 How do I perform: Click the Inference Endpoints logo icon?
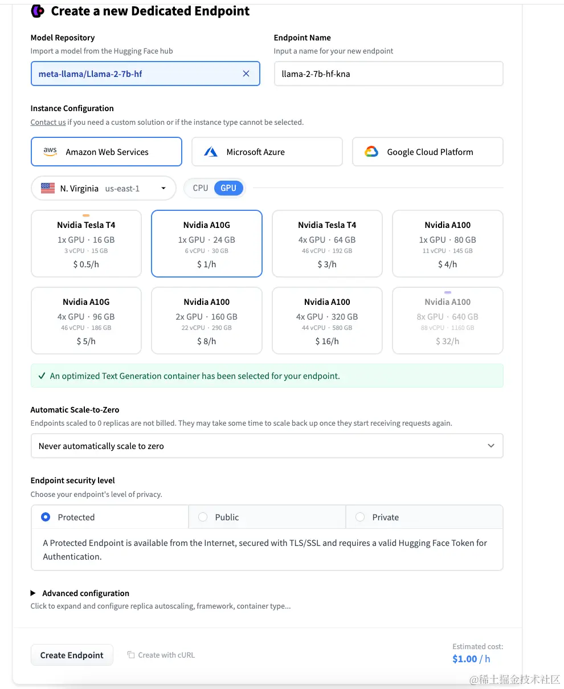pos(38,11)
